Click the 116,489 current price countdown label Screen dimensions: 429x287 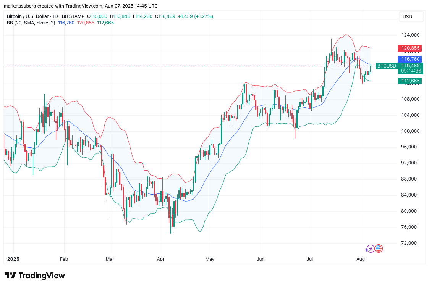(x=411, y=68)
